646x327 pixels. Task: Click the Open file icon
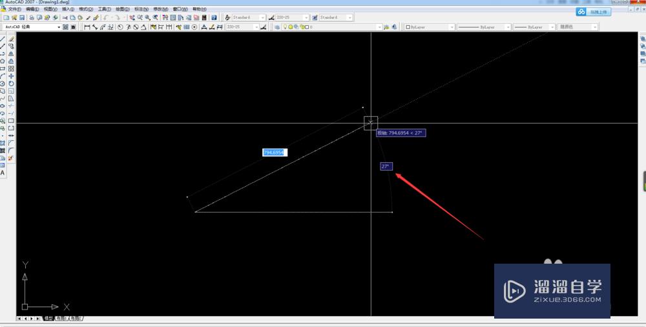point(14,17)
